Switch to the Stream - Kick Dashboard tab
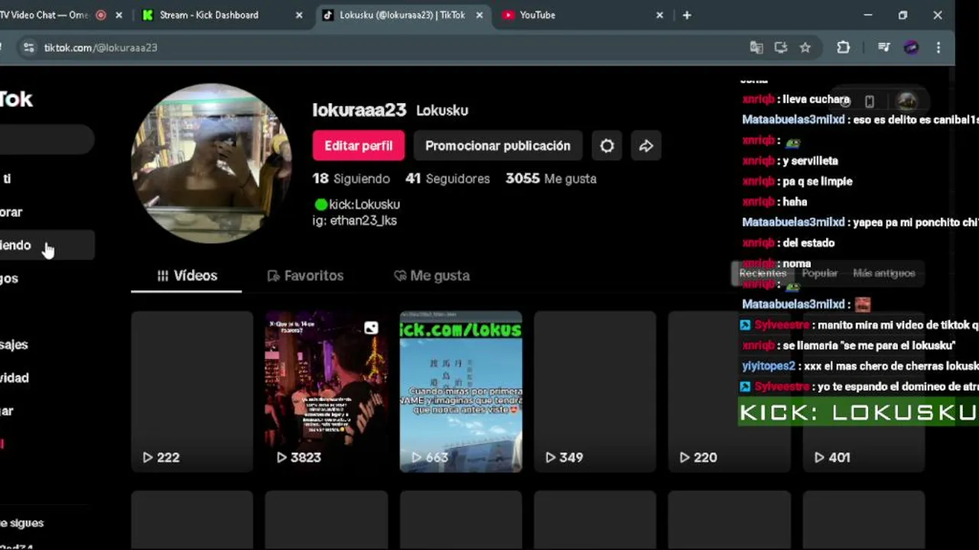 pos(222,15)
